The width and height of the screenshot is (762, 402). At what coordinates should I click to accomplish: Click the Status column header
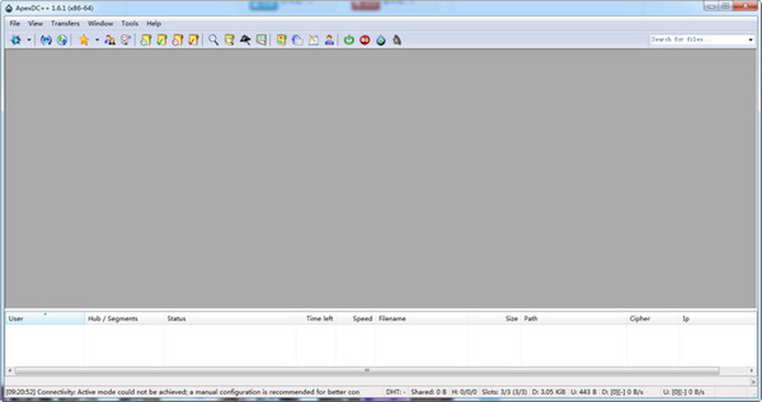coord(177,318)
